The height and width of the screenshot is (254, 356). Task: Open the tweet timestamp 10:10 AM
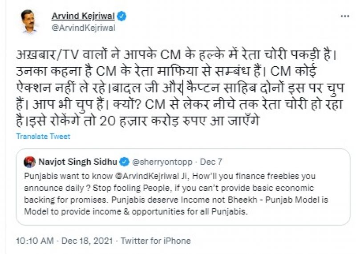click(34, 241)
